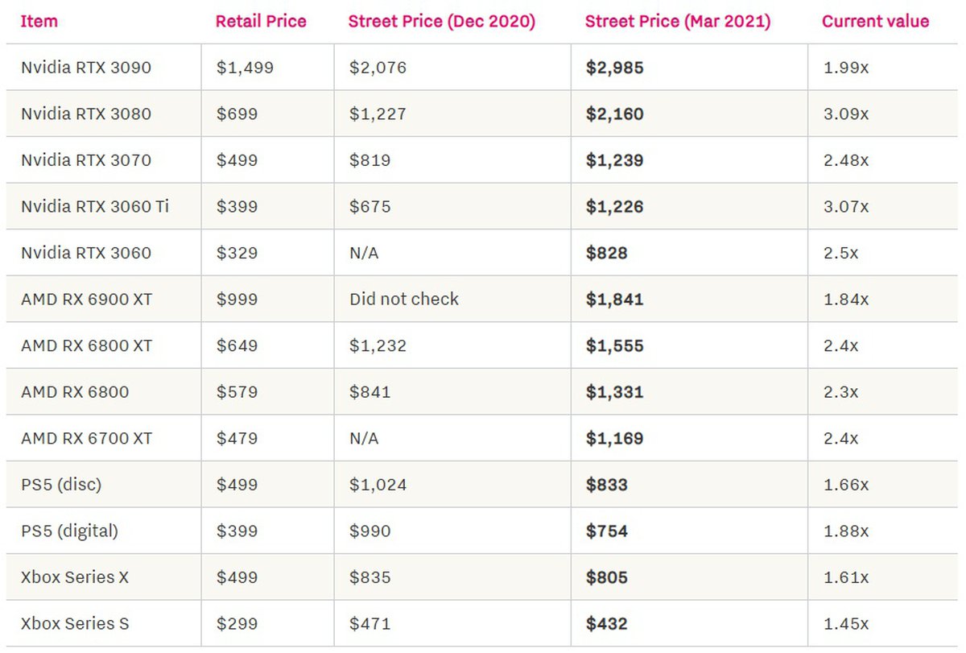Click the Xbox Series S cell
Screen dimensions: 966x653
75,624
